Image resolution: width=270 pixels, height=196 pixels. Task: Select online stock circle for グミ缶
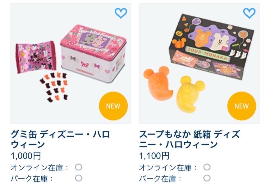(79, 167)
